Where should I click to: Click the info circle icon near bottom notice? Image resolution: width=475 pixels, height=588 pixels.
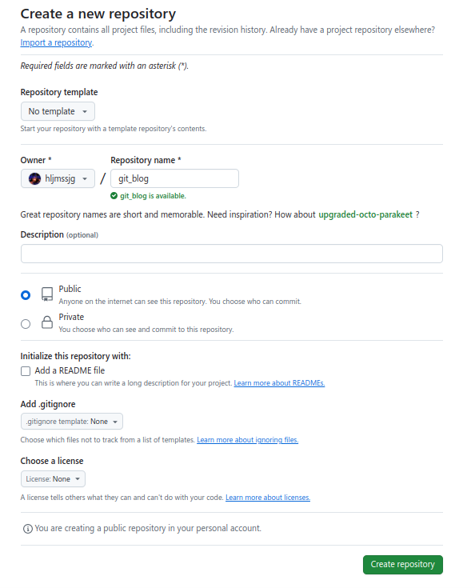[28, 529]
